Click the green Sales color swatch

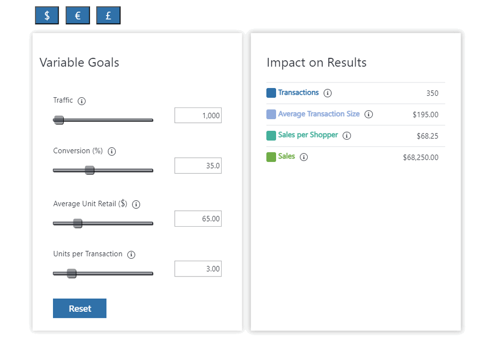(270, 157)
